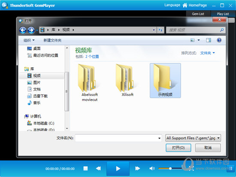
Task: Click the search magnifier icon
Action: 222,30
